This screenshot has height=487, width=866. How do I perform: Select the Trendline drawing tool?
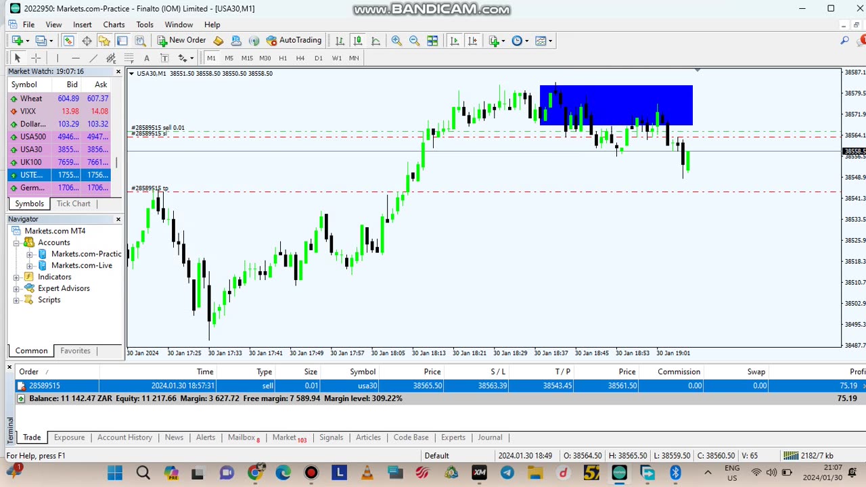coord(93,58)
